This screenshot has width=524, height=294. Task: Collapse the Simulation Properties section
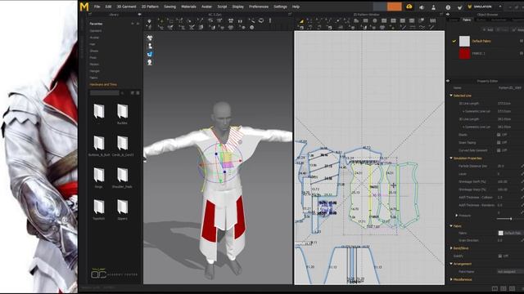click(451, 158)
